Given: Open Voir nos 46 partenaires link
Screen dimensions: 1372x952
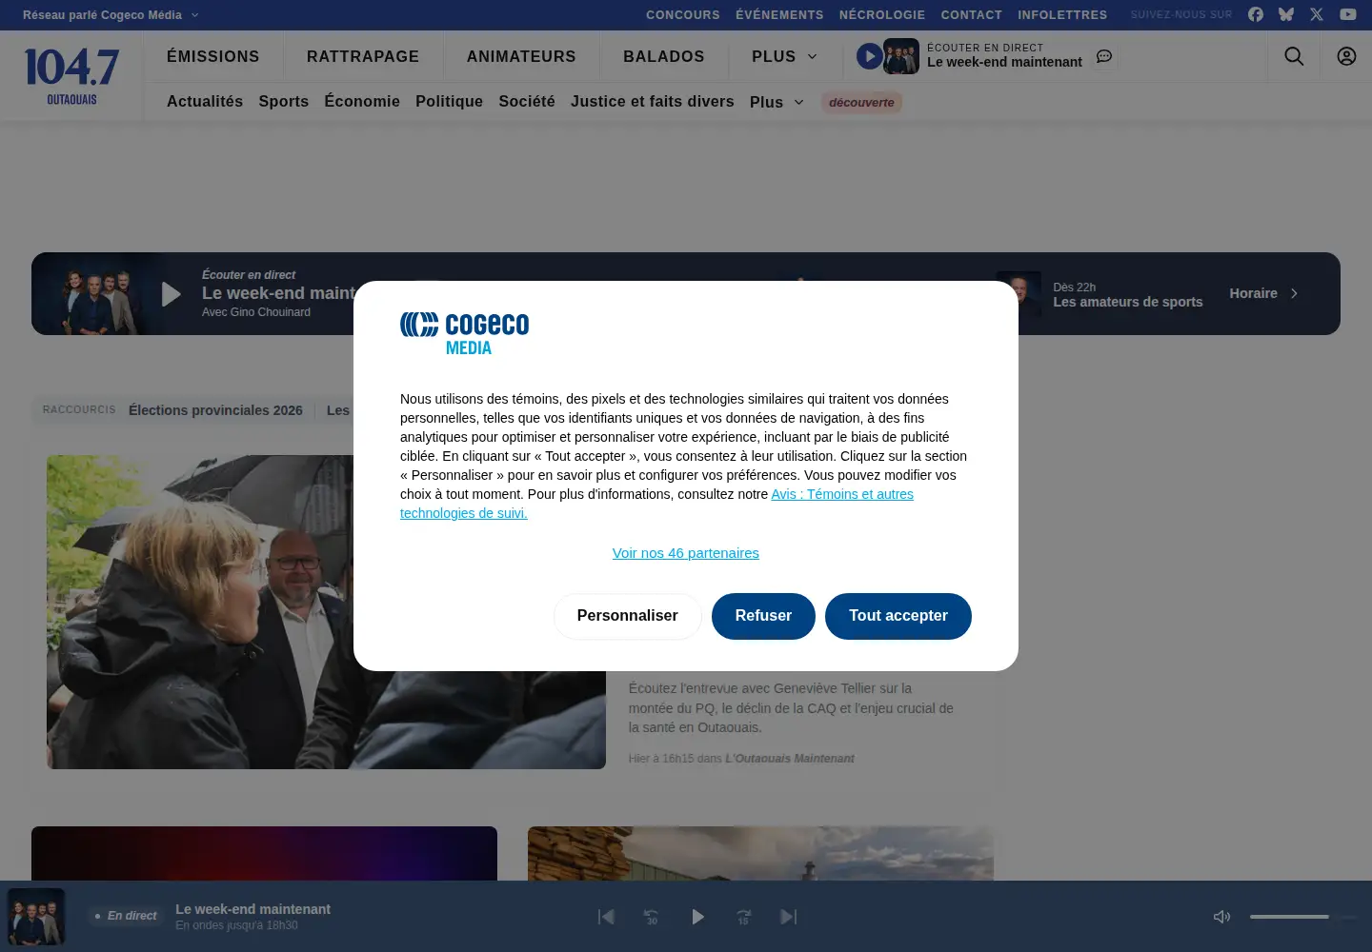Looking at the screenshot, I should coord(686,553).
